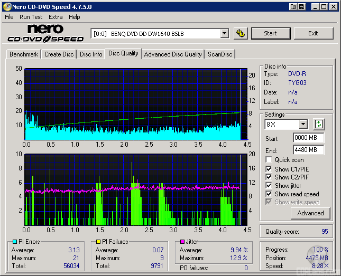Open the BENQ drive selection dropdown
The height and width of the screenshot is (276, 341).
[224, 33]
